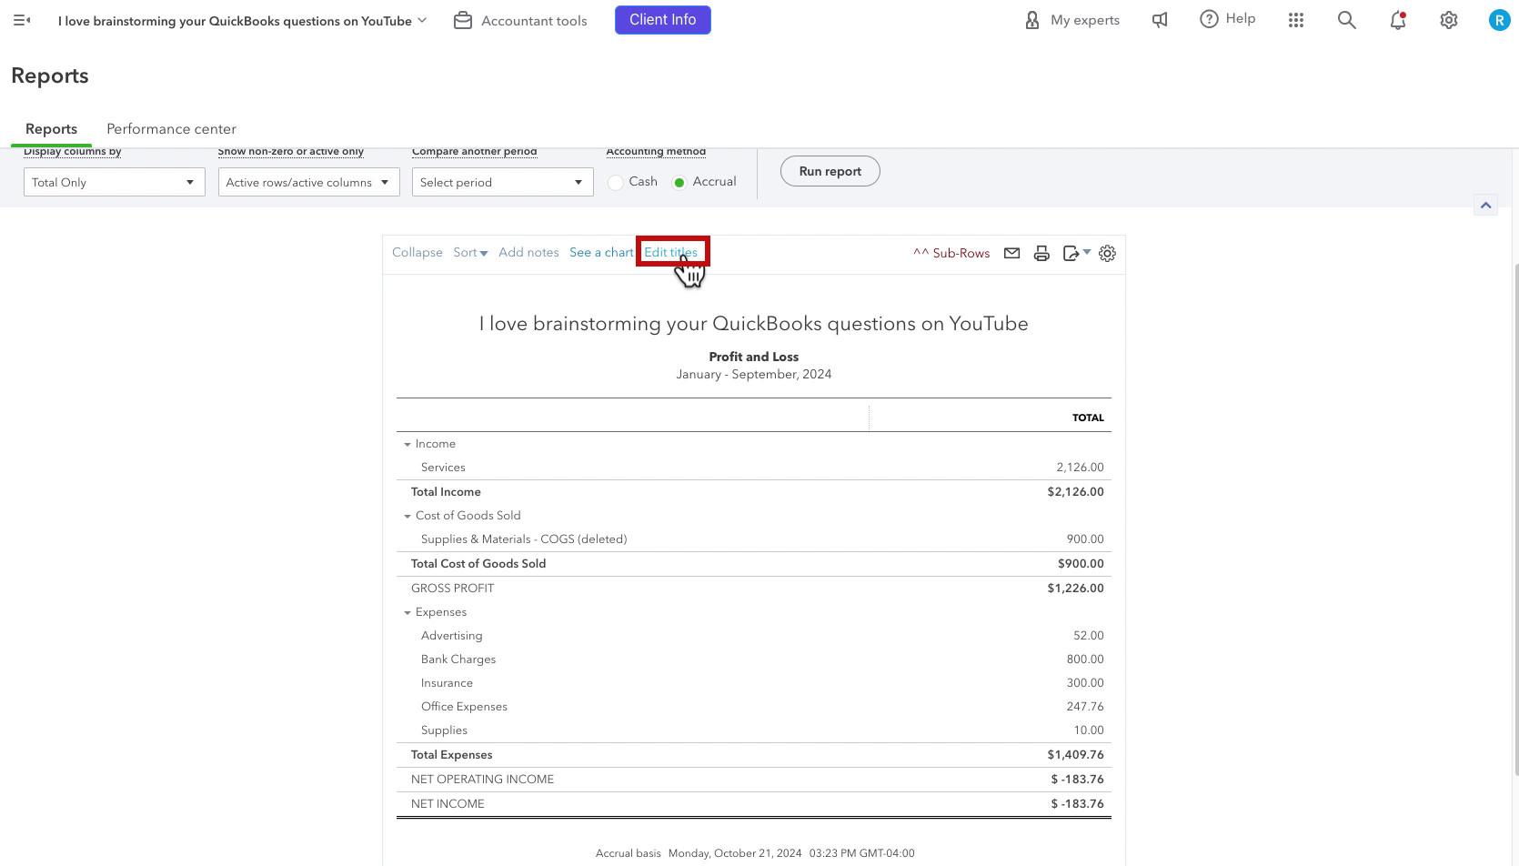The image size is (1519, 866).
Task: Click the NET INCOME amount
Action: [x=1077, y=803]
